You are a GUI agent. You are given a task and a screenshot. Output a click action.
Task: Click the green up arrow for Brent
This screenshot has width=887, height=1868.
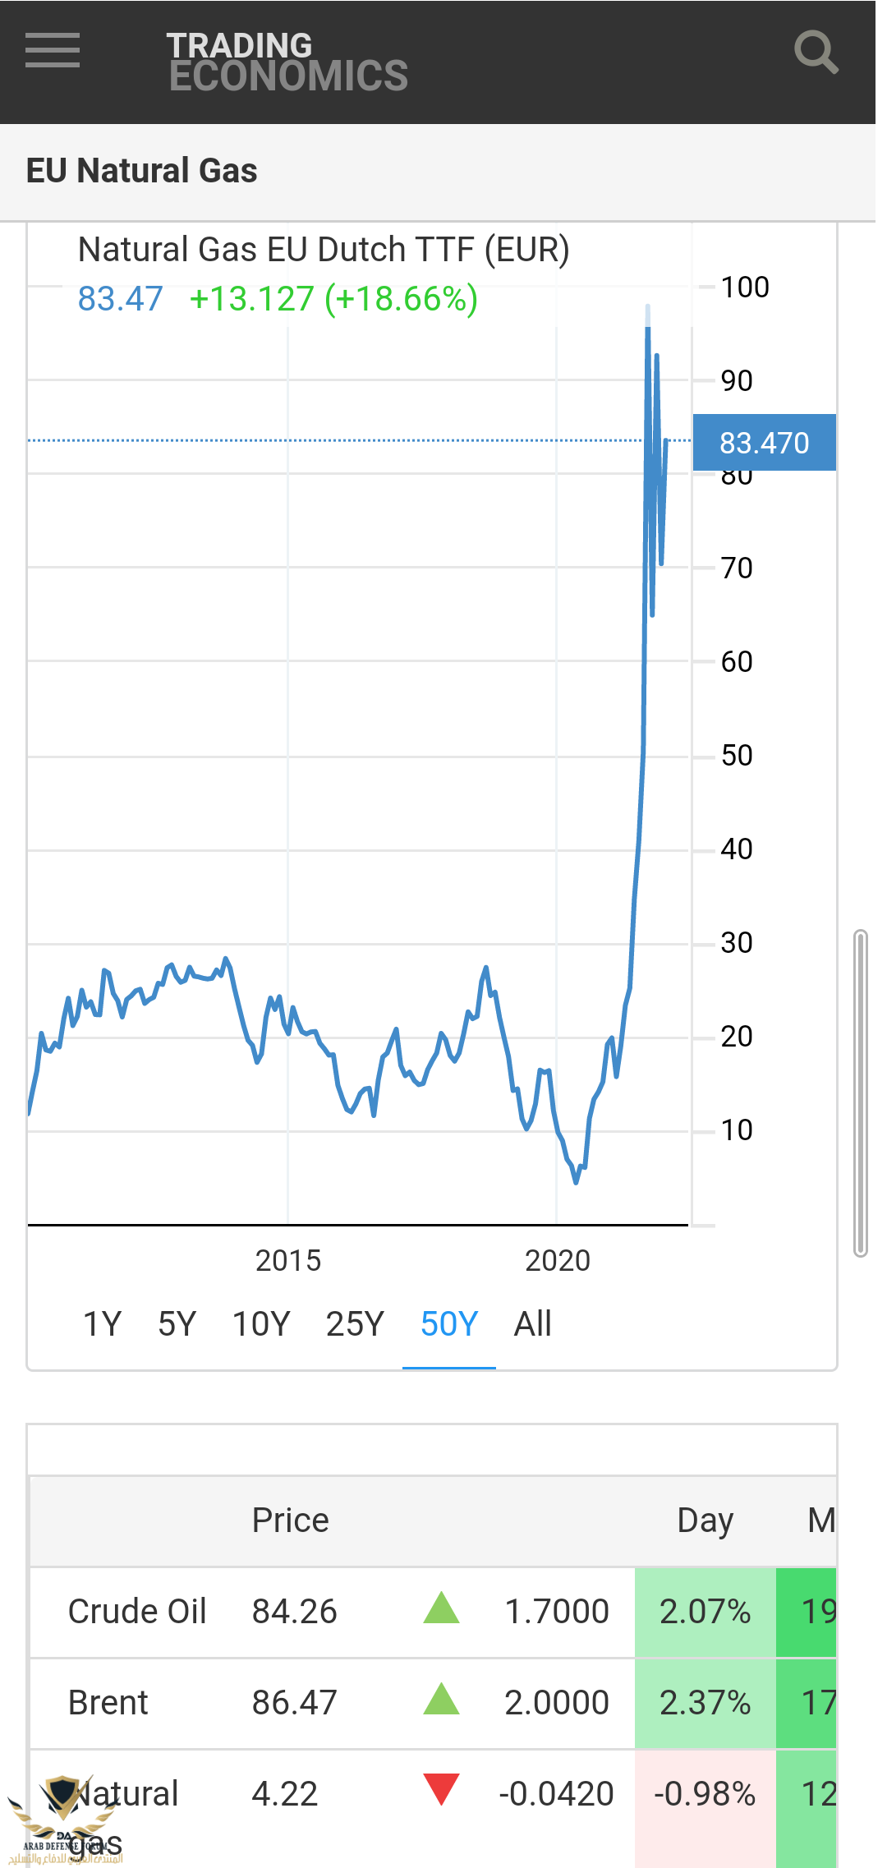coord(441,1700)
